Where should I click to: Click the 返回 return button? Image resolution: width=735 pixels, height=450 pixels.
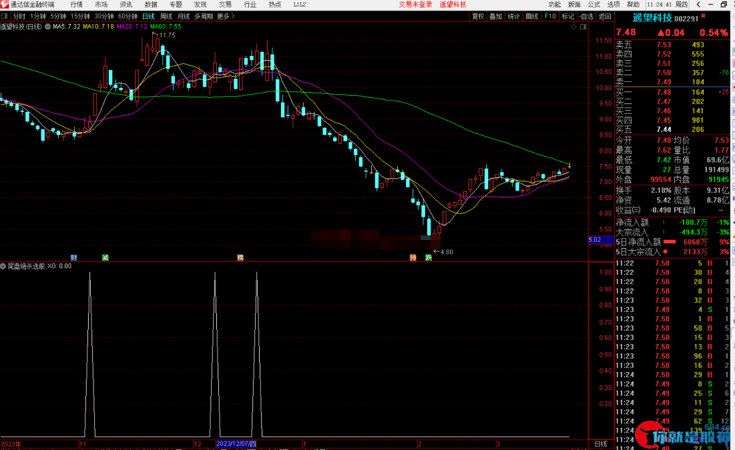click(x=605, y=17)
